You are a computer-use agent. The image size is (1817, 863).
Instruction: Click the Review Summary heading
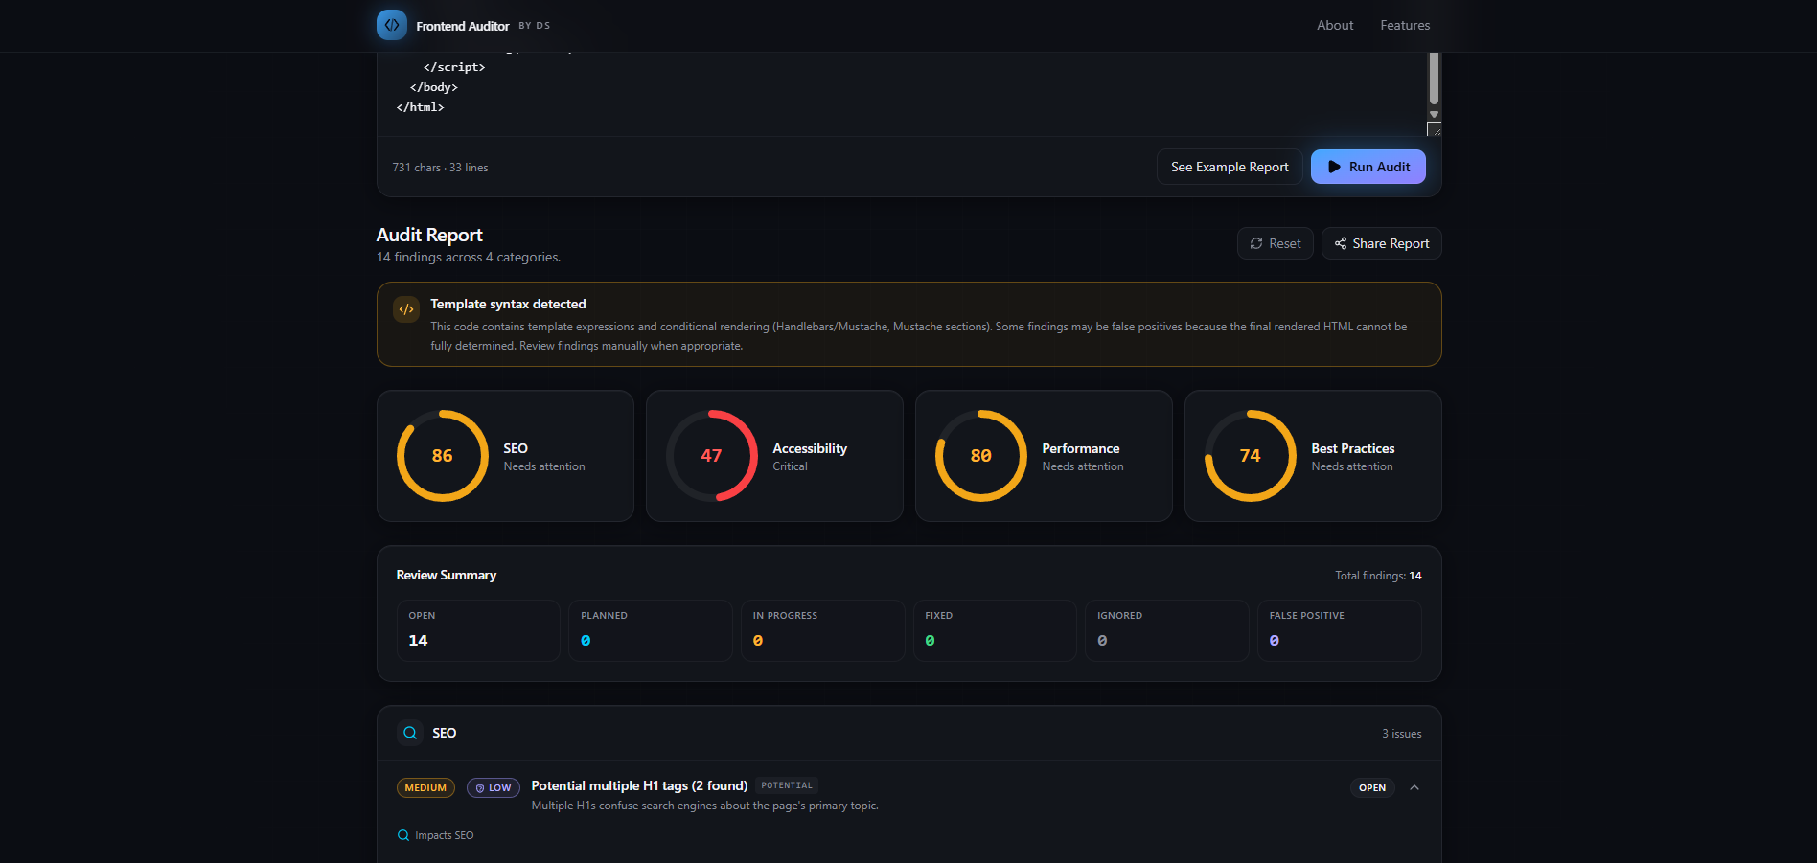[x=447, y=575]
